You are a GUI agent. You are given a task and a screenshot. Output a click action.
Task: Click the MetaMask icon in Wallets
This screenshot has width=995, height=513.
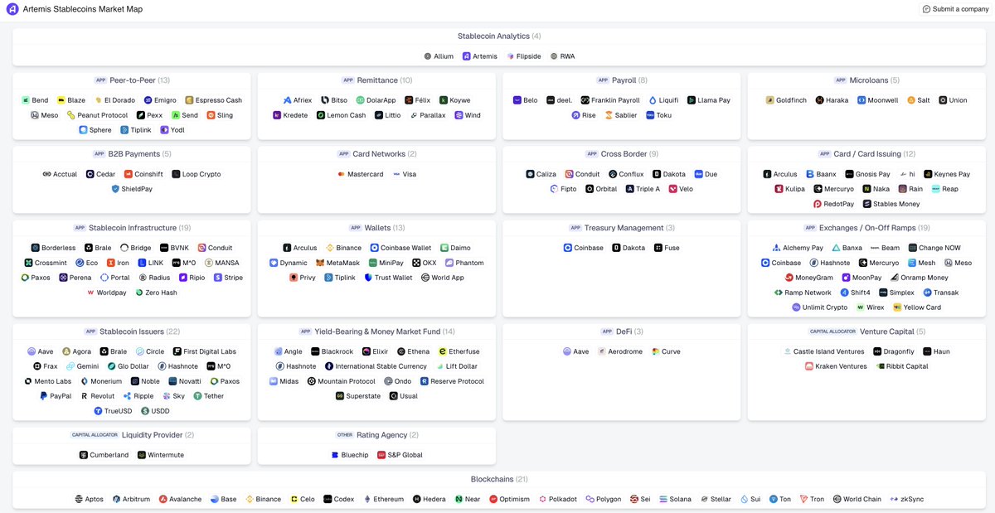[320, 263]
